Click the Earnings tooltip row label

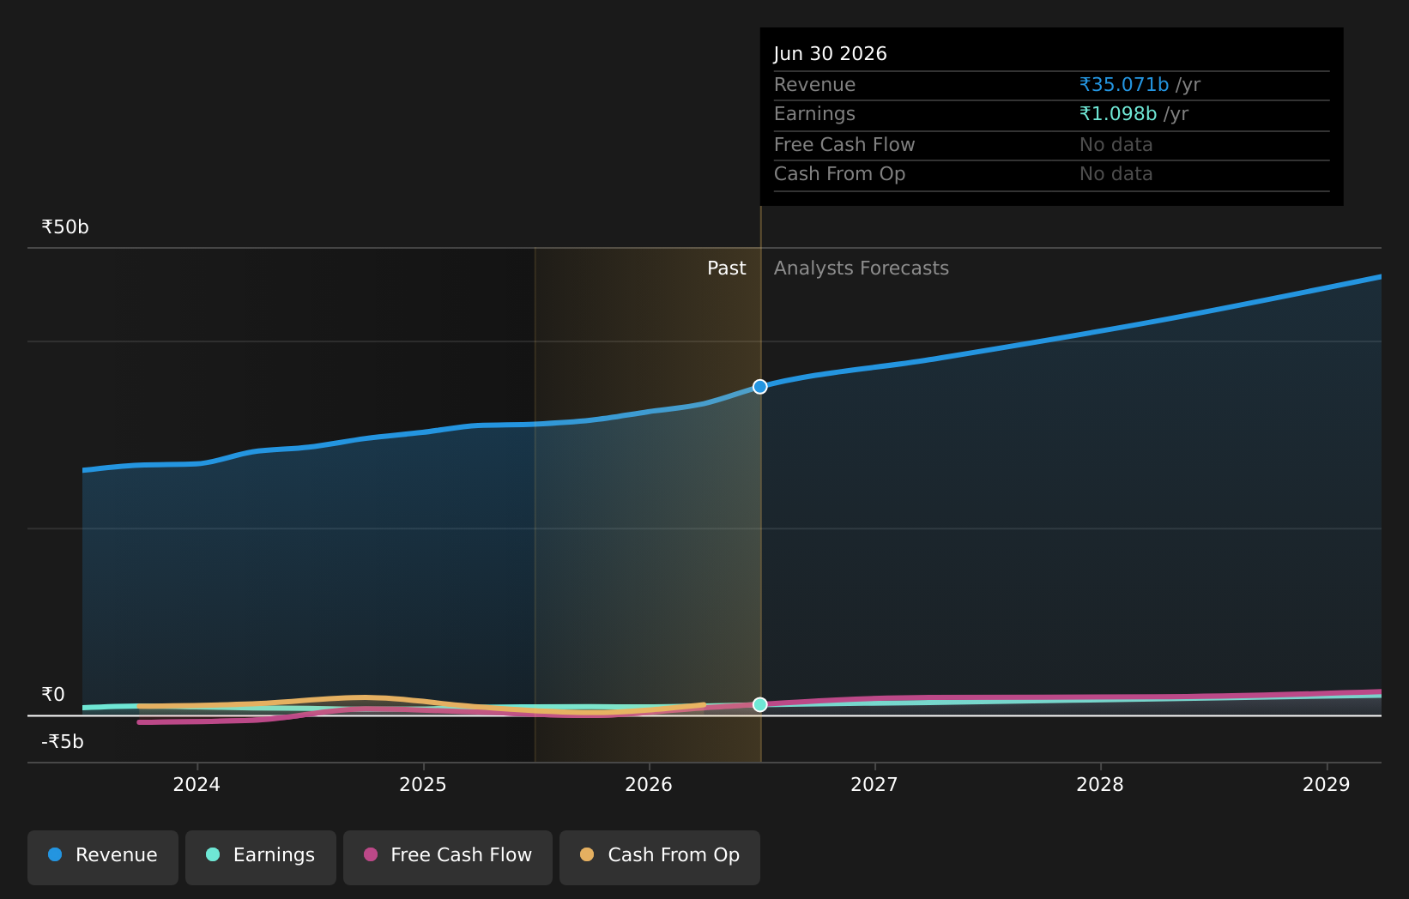tap(815, 114)
